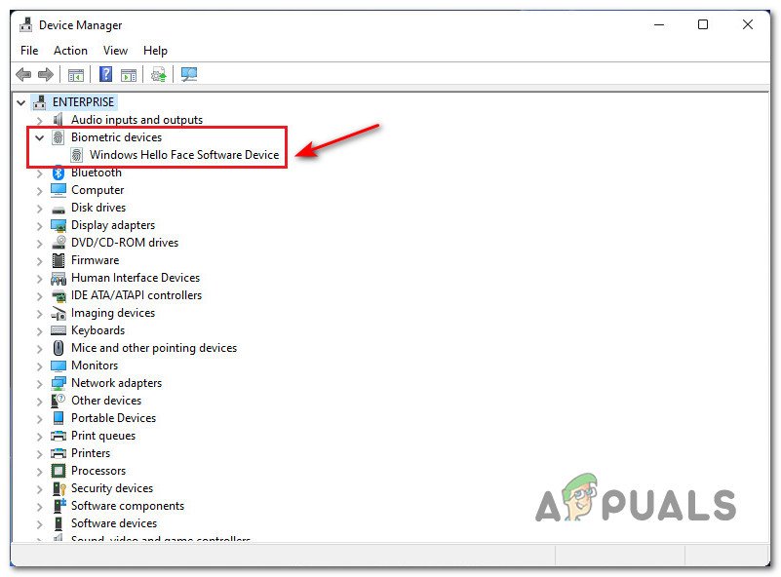
Task: Click the Action Pane toolbar icon
Action: [x=128, y=75]
